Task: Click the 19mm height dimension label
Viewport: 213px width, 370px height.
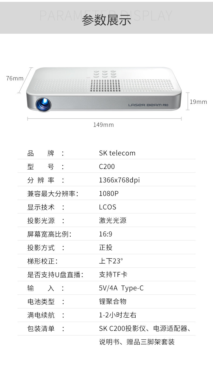Action: (x=198, y=102)
